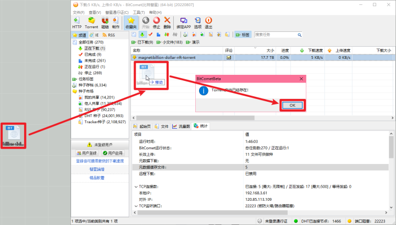The height and width of the screenshot is (225, 396).
Task: Click the torrent archive clock filter icon
Action: (x=185, y=35)
